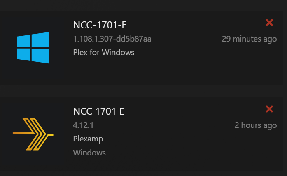
Task: Click the partial card strip at the top edge
Action: coord(143,5)
